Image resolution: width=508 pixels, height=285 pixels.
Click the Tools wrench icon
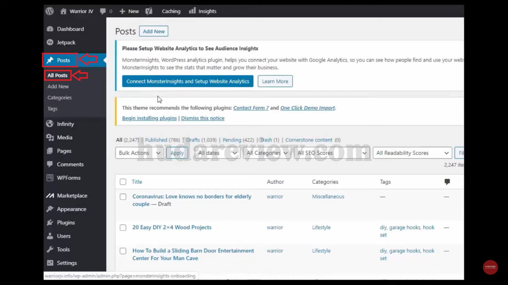click(50, 249)
